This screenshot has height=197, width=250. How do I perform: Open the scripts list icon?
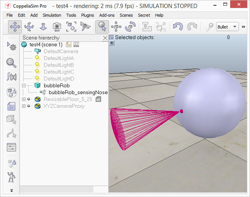(x=11, y=106)
